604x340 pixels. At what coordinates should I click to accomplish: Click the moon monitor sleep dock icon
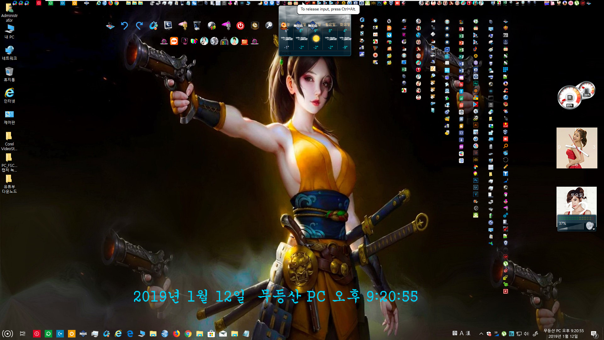coord(168,25)
